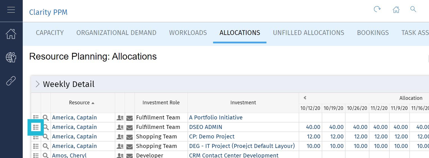Switch to the CAPACITY tab
The width and height of the screenshot is (429, 158).
click(x=50, y=33)
